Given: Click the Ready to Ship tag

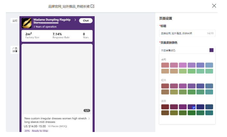Looking at the screenshot, I should pyautogui.click(x=40, y=131).
